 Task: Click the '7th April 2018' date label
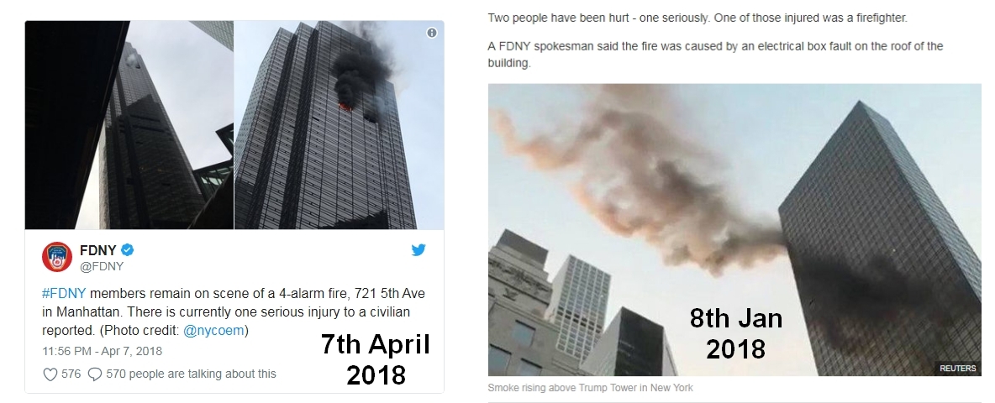point(376,359)
